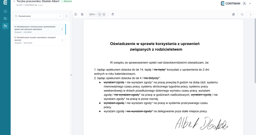Select document 8. Oświadczenie (ryzyko zawodowe)
This screenshot has width=256, height=135.
tap(39, 40)
